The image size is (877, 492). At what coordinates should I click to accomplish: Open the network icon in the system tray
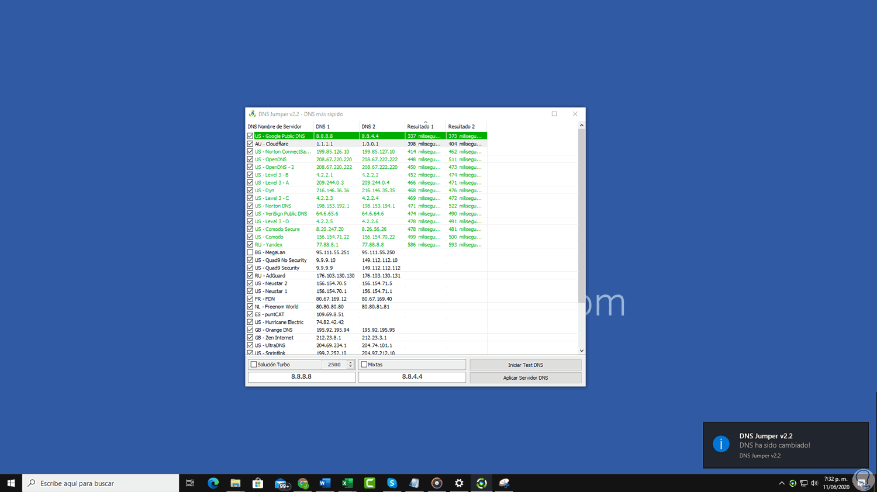point(804,483)
